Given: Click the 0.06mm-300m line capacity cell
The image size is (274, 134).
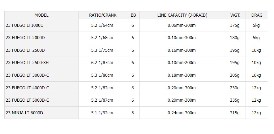Looking at the screenshot, I should (182, 25).
